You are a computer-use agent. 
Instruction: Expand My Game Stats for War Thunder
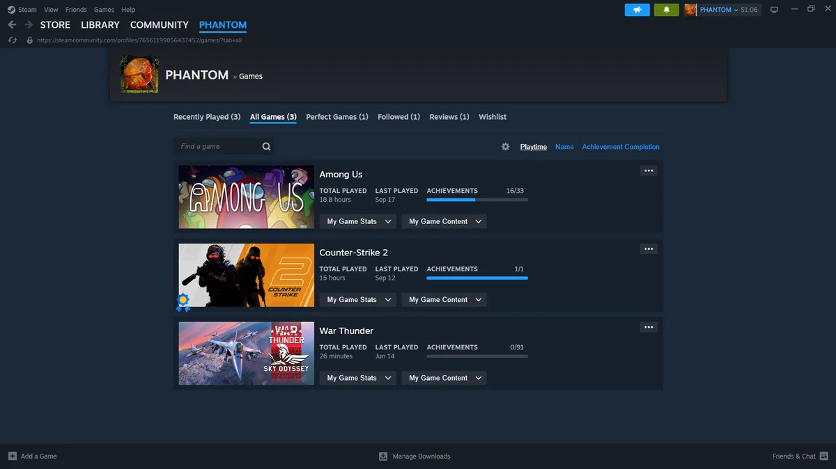358,378
